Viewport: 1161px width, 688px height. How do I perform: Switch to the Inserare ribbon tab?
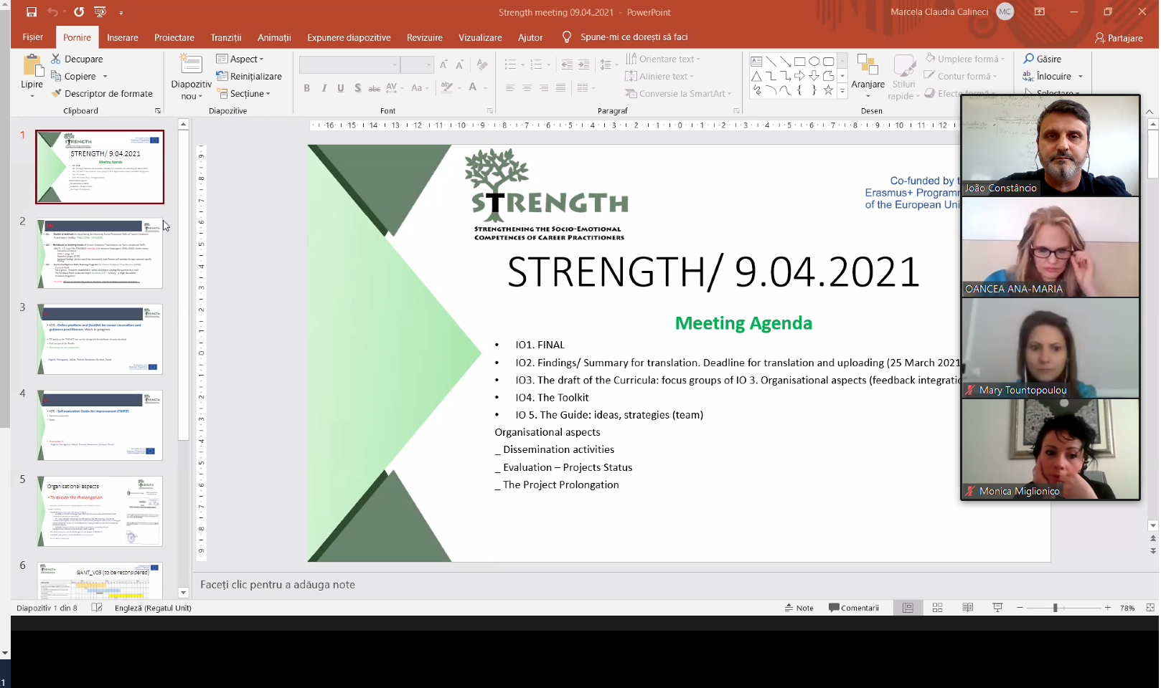point(122,37)
